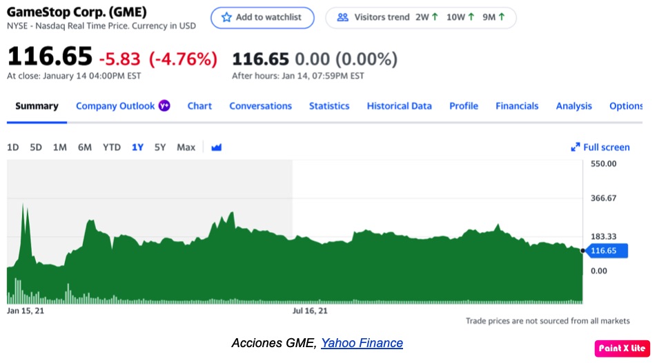This screenshot has width=657, height=363.
Task: Click the -5.83 (-4.76%) price change
Action: [158, 59]
